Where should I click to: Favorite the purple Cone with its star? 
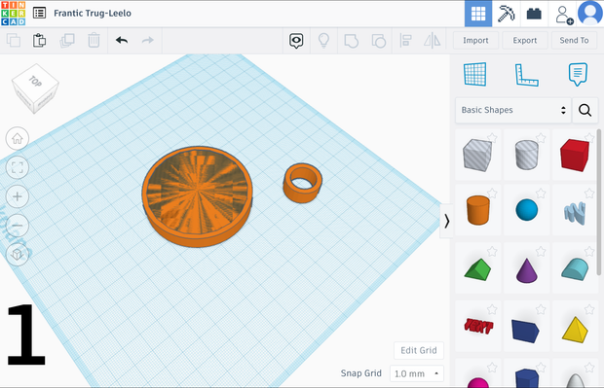click(541, 252)
